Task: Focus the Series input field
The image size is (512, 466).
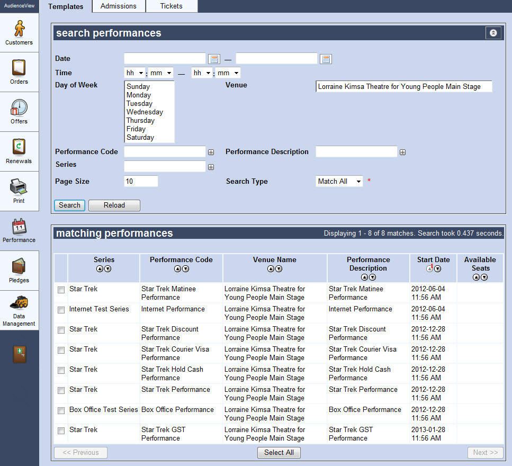Action: pos(165,166)
